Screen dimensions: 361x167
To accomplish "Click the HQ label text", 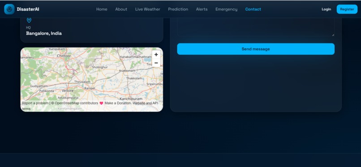I will [28, 28].
